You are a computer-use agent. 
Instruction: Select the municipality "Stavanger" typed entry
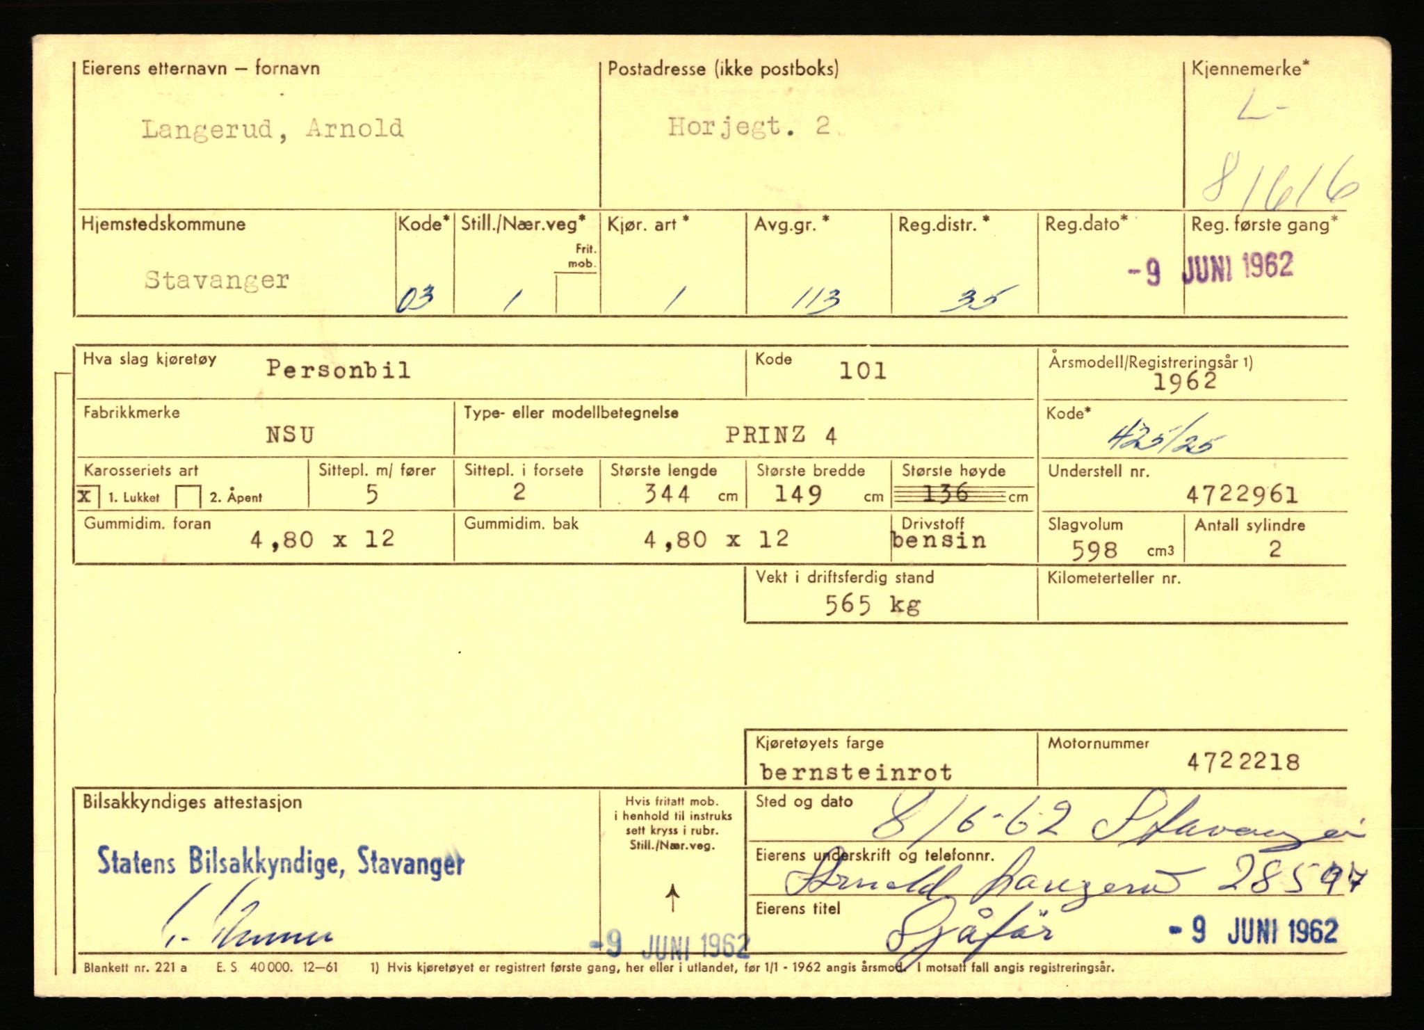click(x=217, y=280)
